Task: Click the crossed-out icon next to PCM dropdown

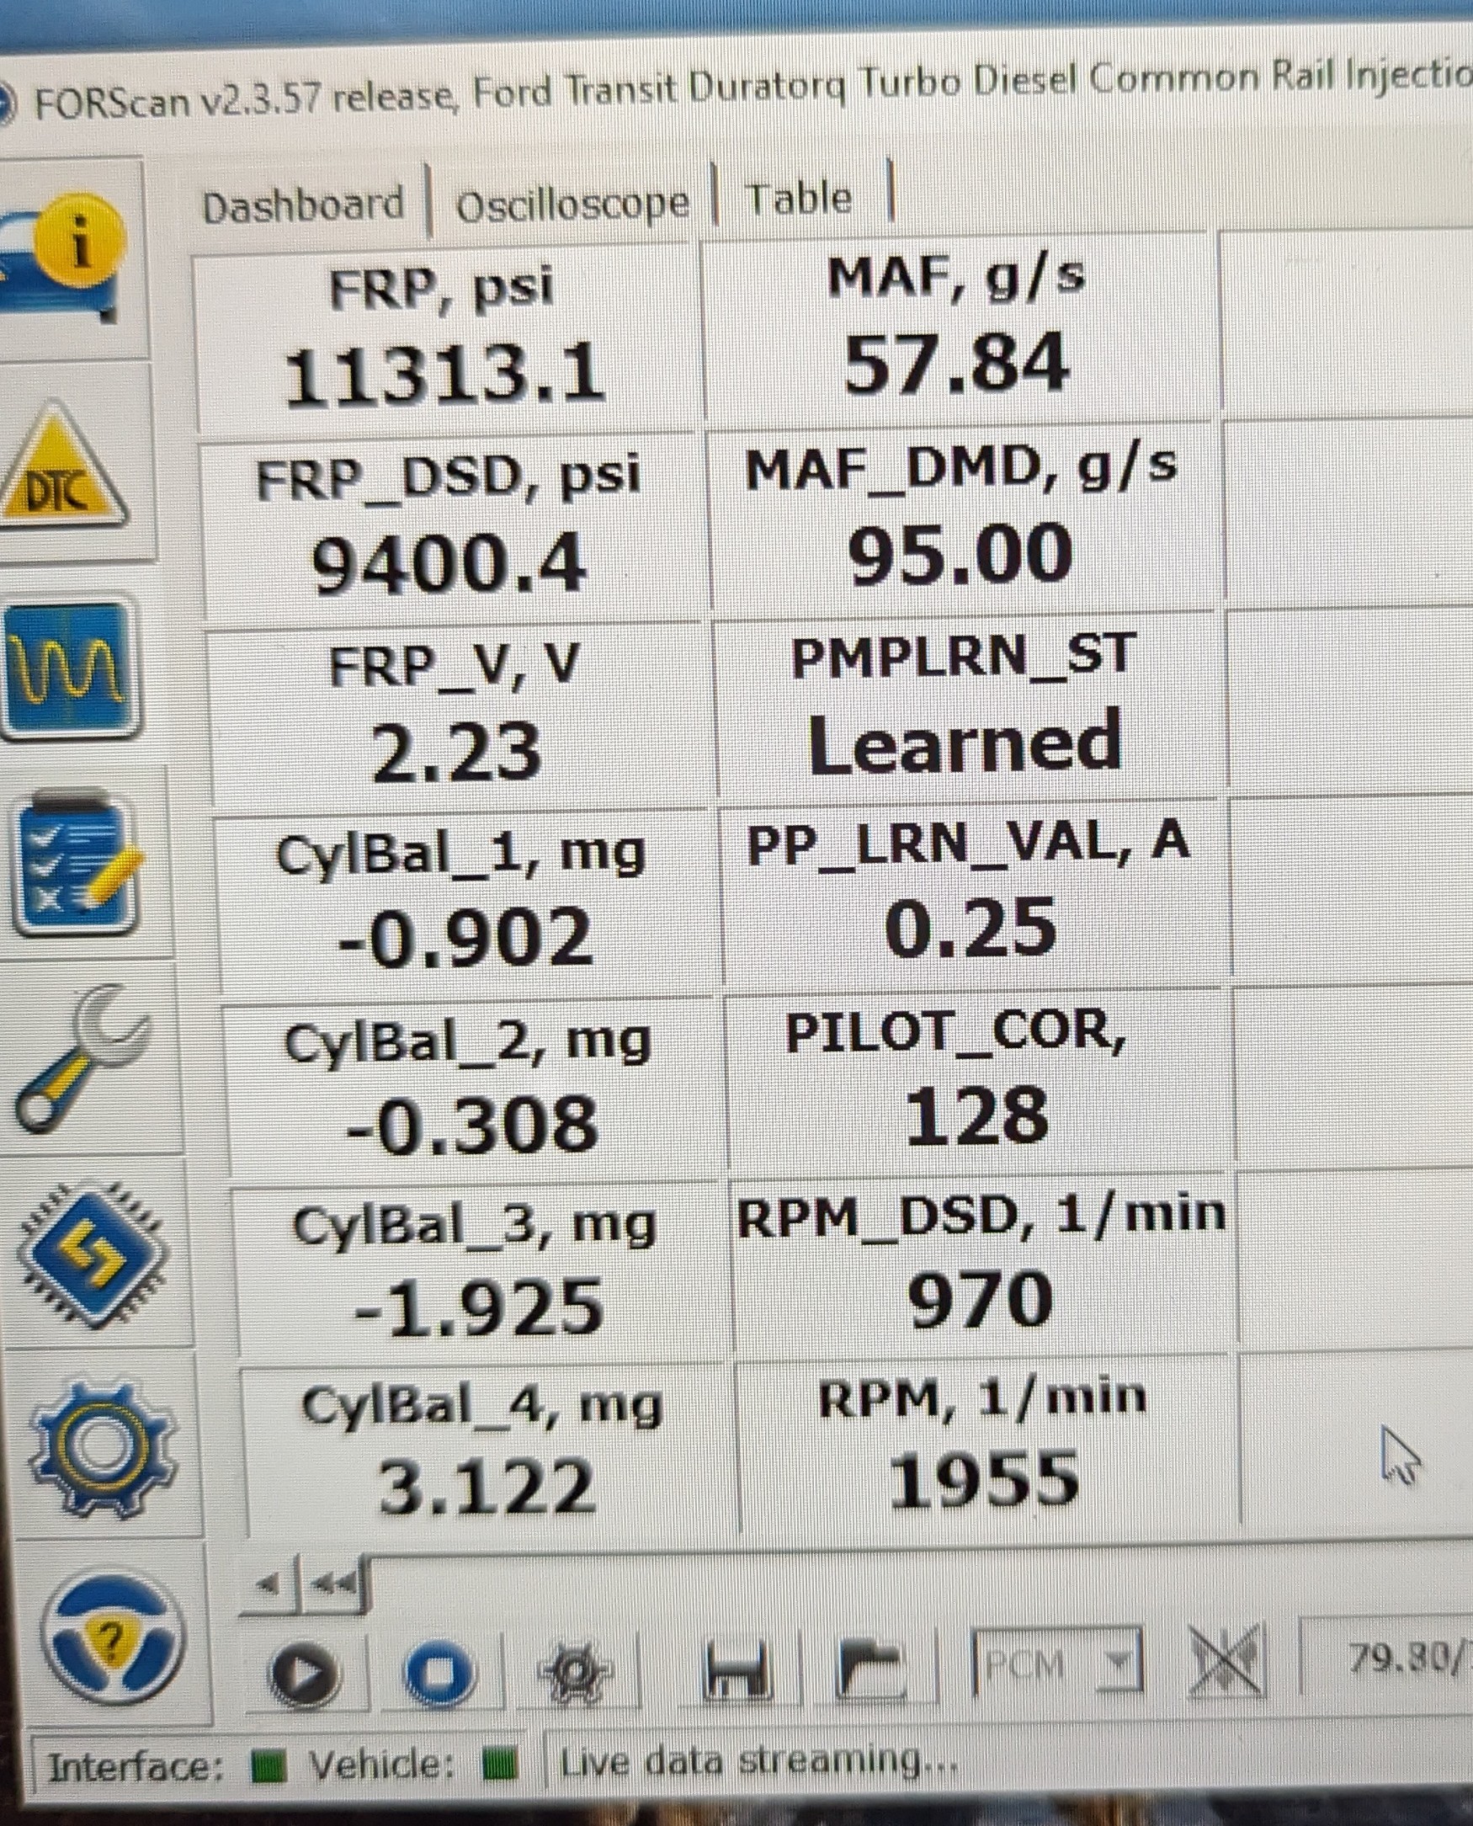Action: click(1227, 1661)
